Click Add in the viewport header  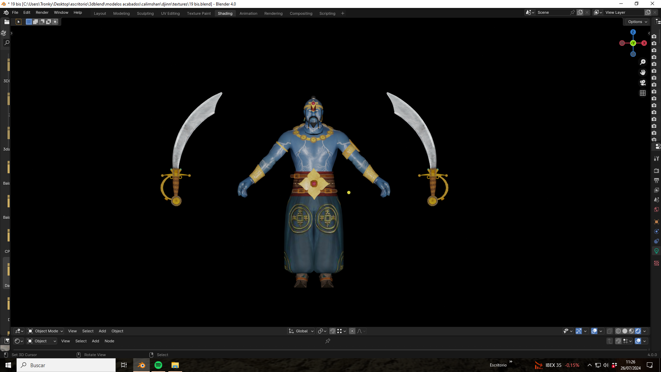pos(102,331)
